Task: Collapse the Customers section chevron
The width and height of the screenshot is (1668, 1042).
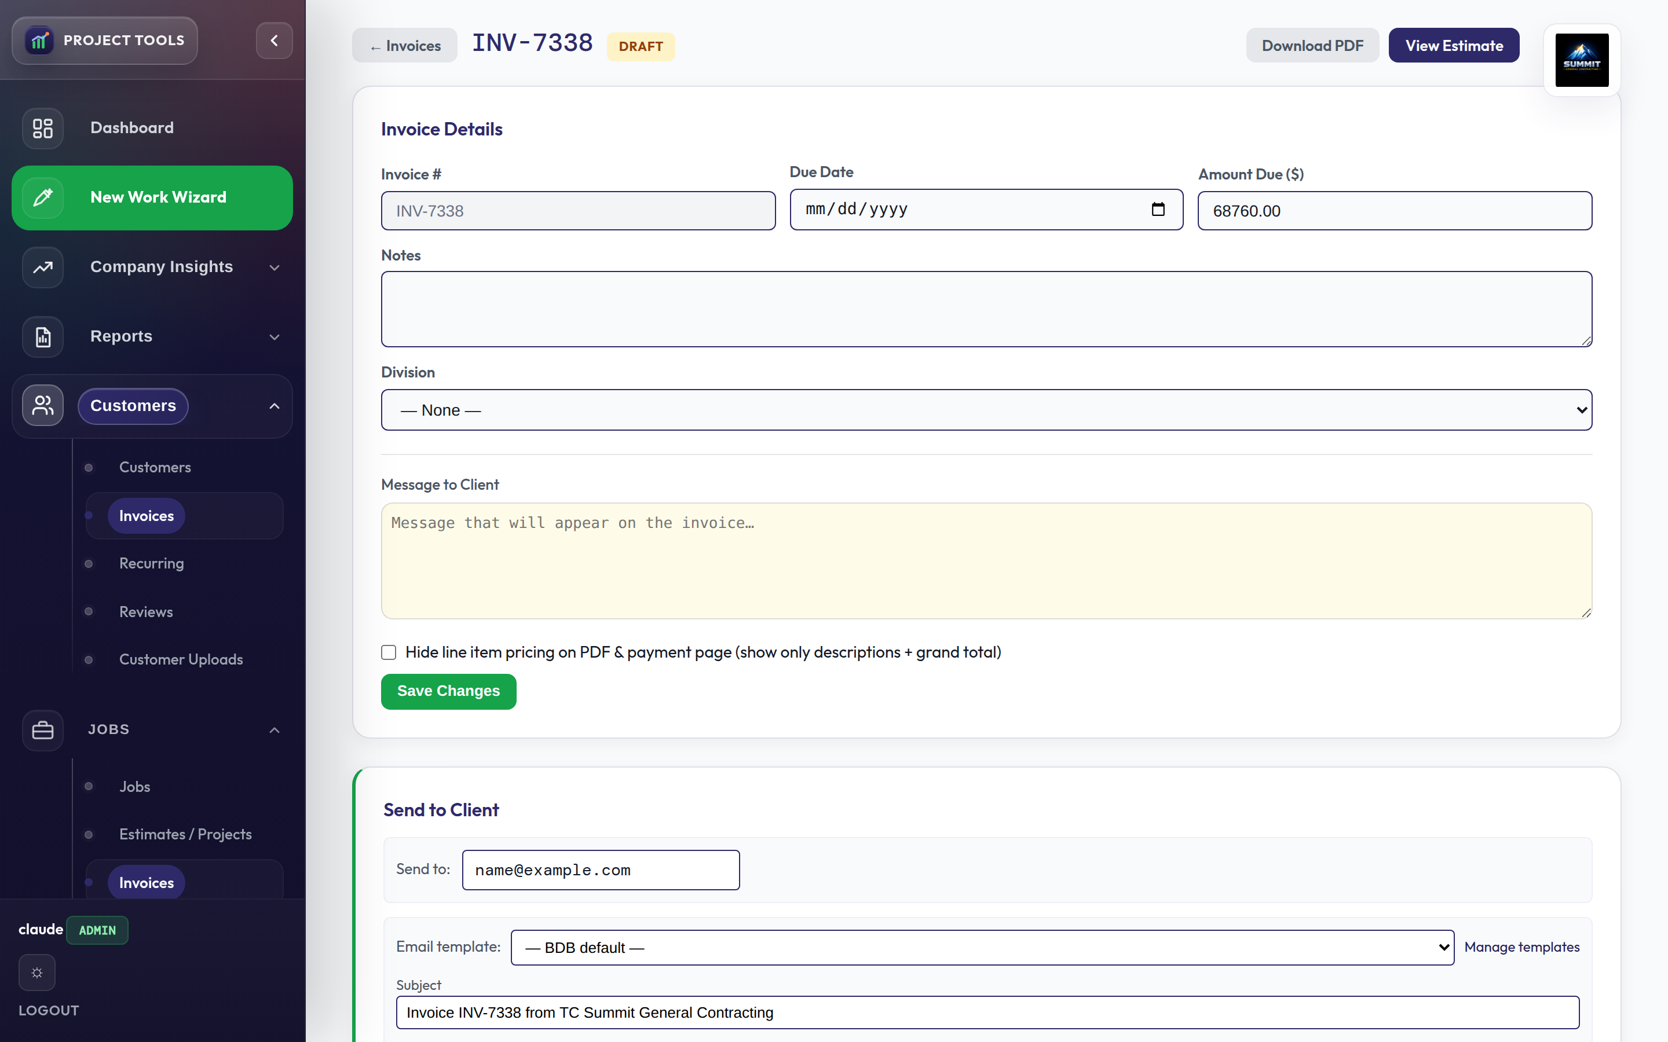Action: tap(275, 406)
